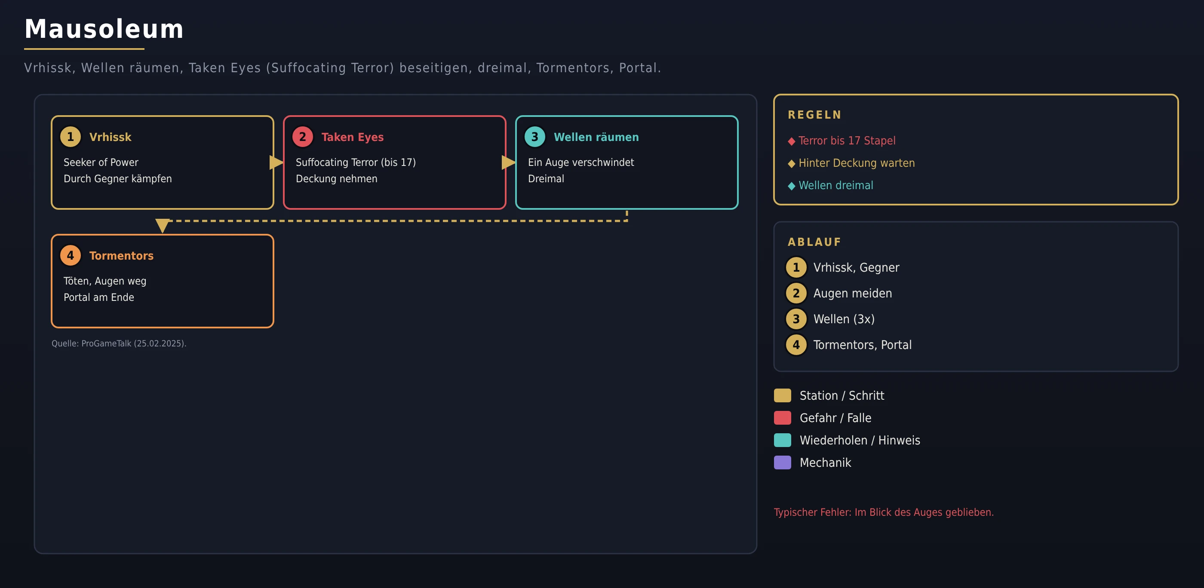Viewport: 1204px width, 588px height.
Task: Click the text Deckung nehmen
Action: [x=337, y=179]
